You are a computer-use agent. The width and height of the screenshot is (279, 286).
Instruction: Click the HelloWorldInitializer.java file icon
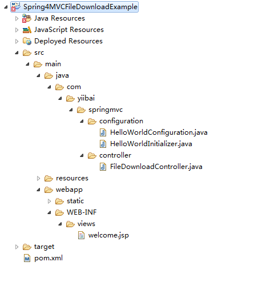[103, 144]
